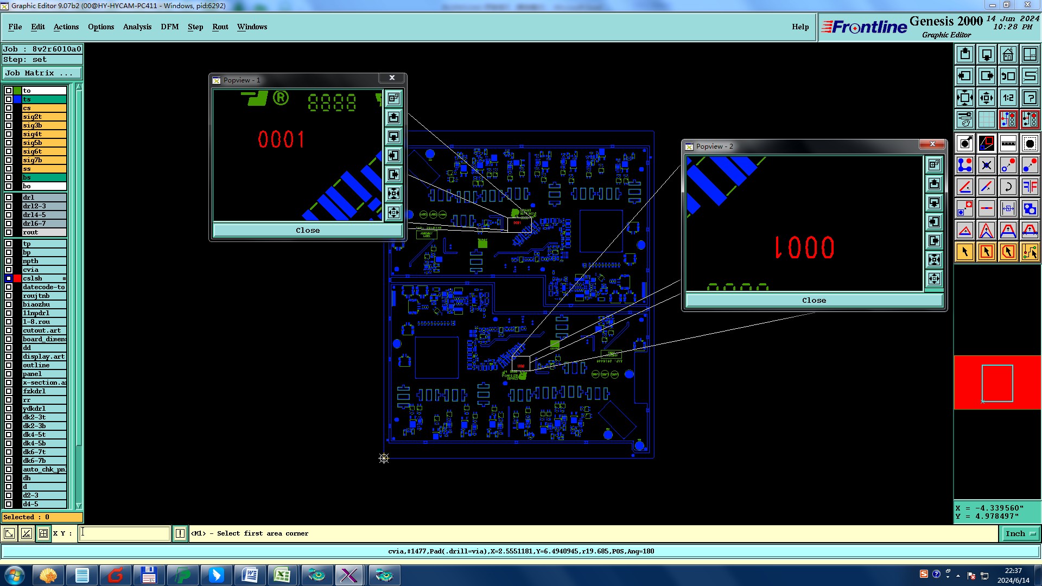Toggle display checkbox for layer sig2t

[x=9, y=117]
